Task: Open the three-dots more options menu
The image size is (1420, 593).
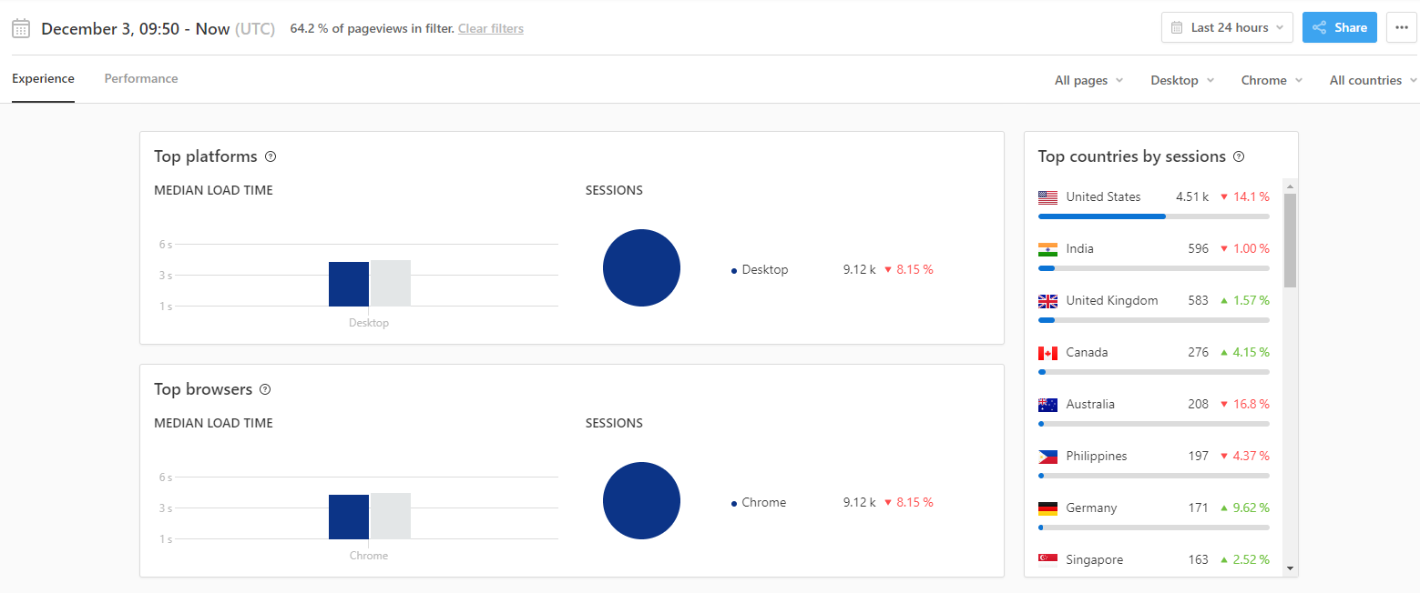Action: click(1401, 27)
